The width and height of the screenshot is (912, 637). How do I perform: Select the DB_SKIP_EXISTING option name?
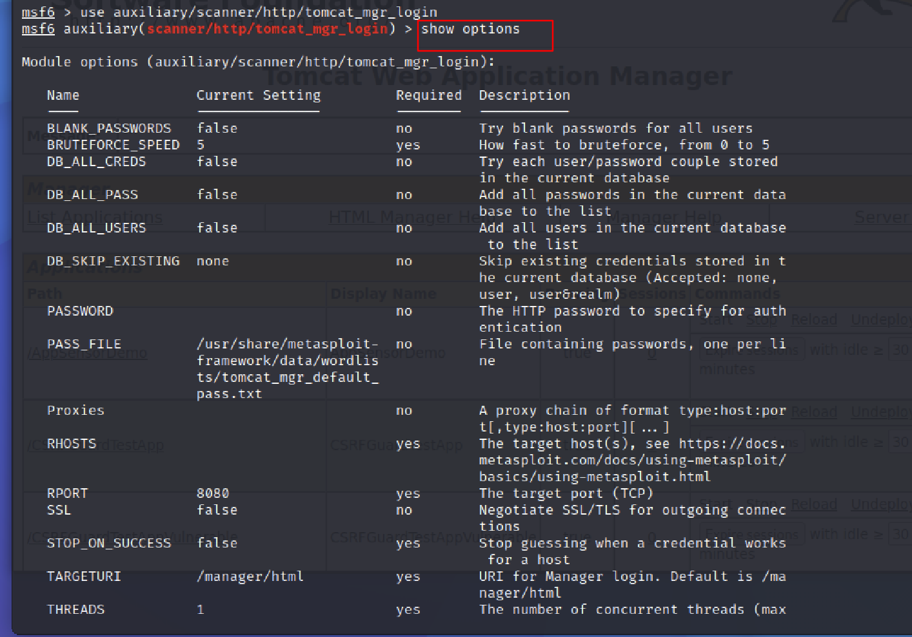(x=113, y=261)
